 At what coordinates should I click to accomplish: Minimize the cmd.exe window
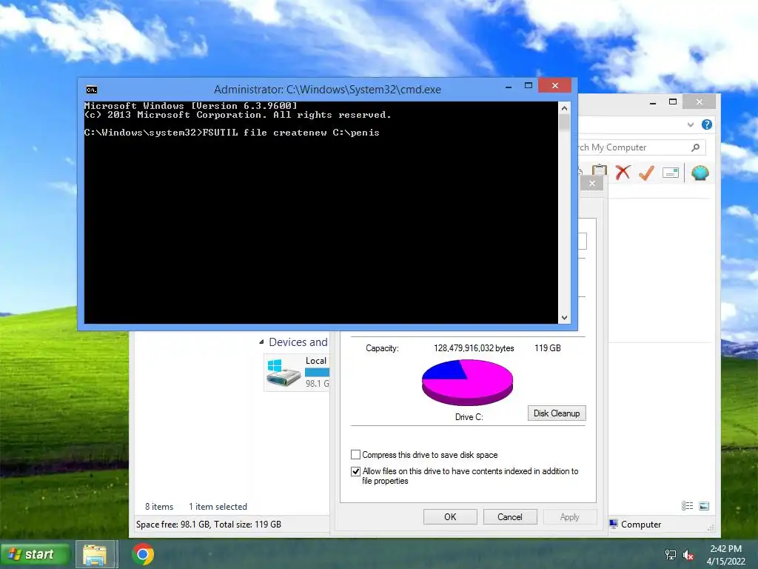pyautogui.click(x=508, y=87)
